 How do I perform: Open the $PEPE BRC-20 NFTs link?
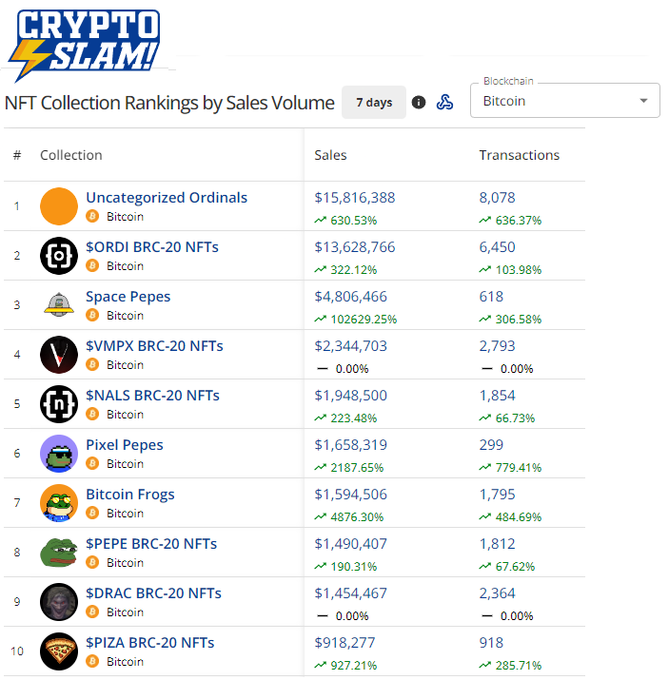(x=151, y=544)
